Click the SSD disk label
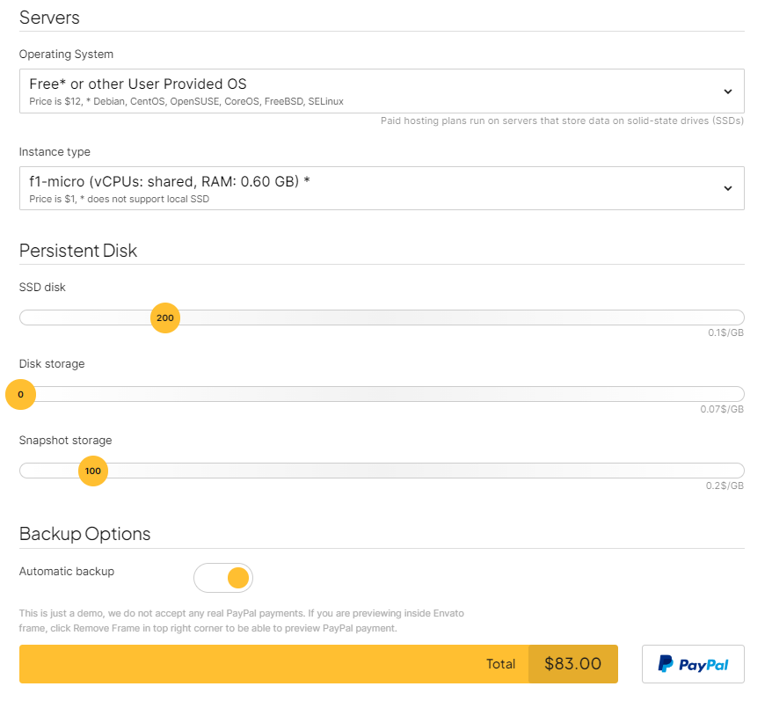The height and width of the screenshot is (701, 772). click(x=42, y=288)
